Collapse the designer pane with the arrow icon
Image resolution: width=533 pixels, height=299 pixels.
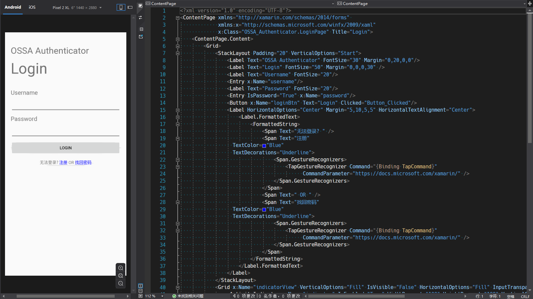pos(140,296)
